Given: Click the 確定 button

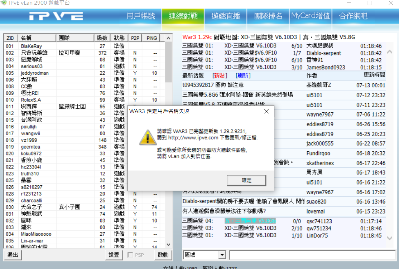Looking at the screenshot, I should [x=246, y=180].
